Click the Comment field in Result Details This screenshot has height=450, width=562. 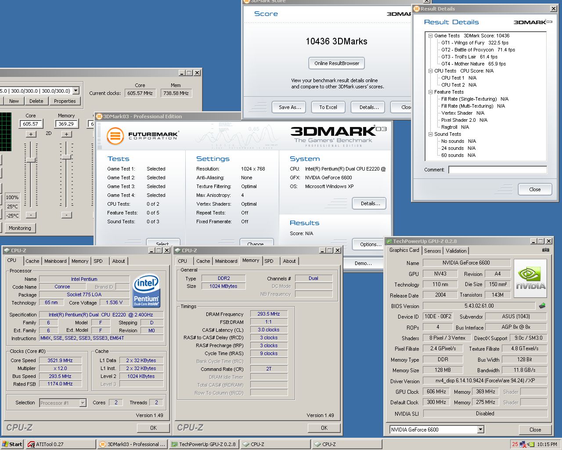(x=497, y=170)
